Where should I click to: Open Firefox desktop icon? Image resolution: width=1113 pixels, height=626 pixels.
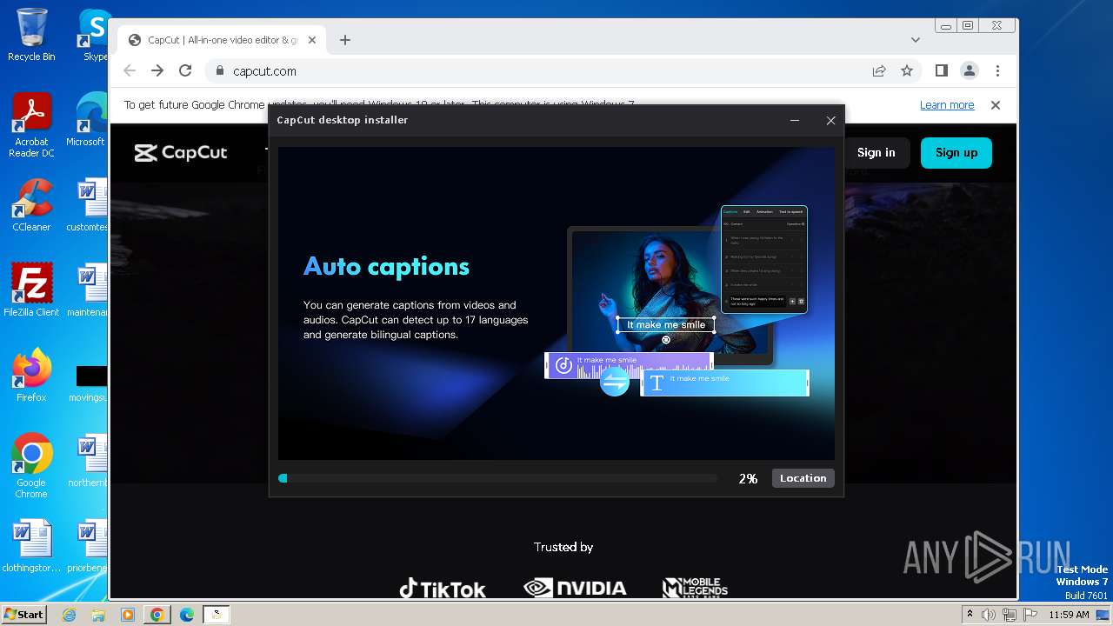31,376
